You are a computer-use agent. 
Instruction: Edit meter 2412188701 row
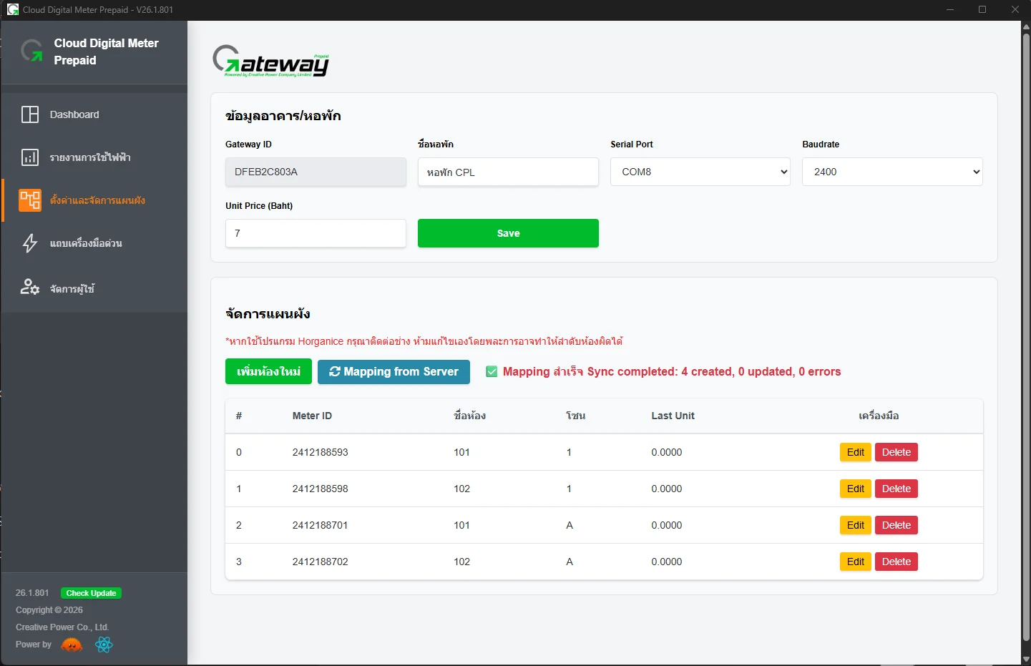[856, 525]
